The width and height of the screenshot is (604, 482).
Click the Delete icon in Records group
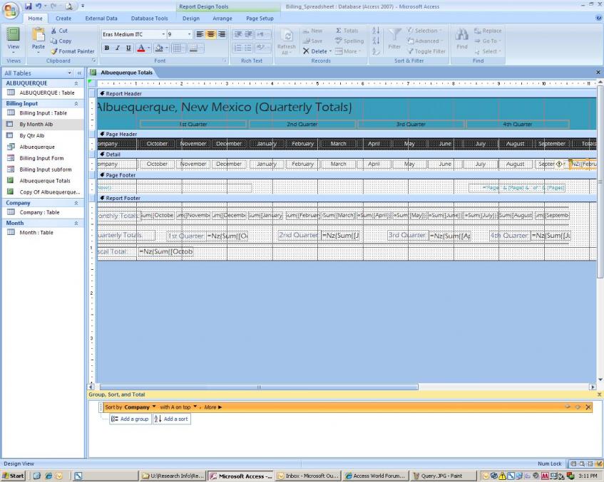(307, 51)
